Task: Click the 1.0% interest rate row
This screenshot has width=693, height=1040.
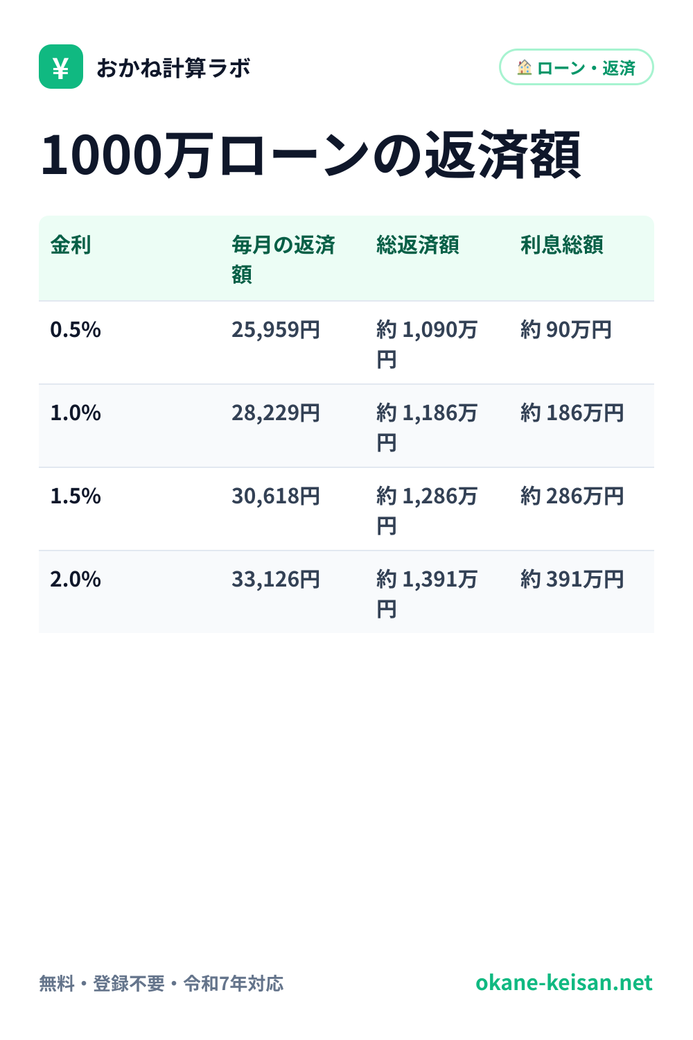Action: point(346,426)
